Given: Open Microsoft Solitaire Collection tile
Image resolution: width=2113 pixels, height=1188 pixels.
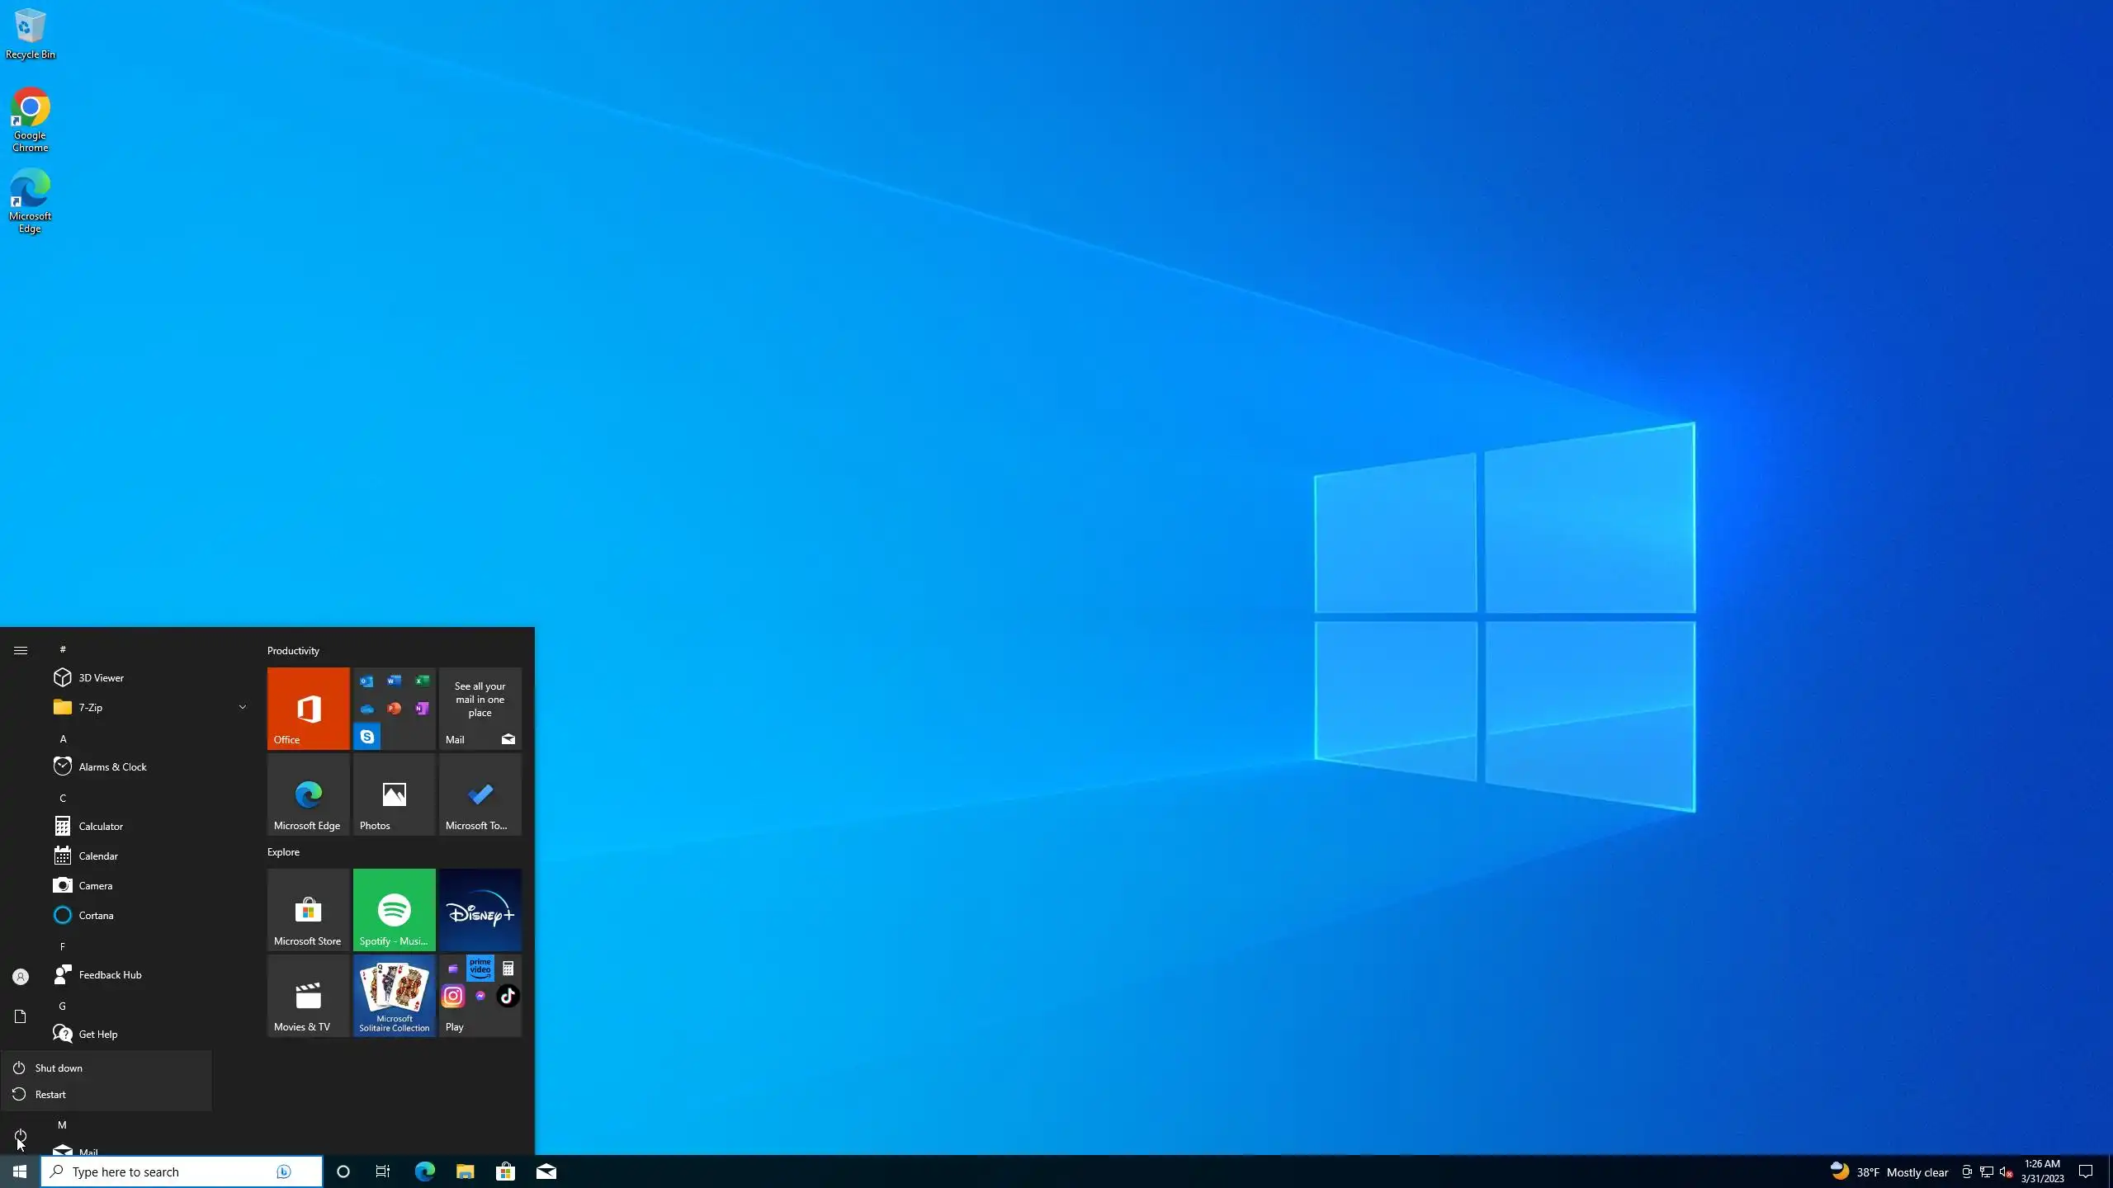Looking at the screenshot, I should [394, 995].
